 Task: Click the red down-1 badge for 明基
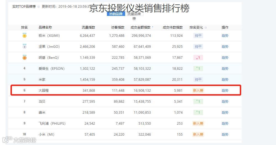pos(198,58)
